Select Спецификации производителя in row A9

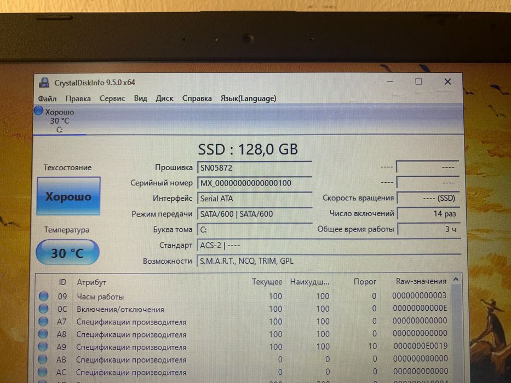coord(131,347)
